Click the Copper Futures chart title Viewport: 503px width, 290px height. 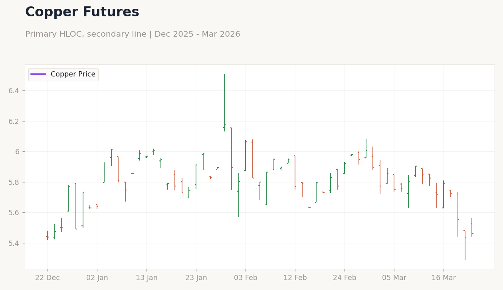pos(82,12)
